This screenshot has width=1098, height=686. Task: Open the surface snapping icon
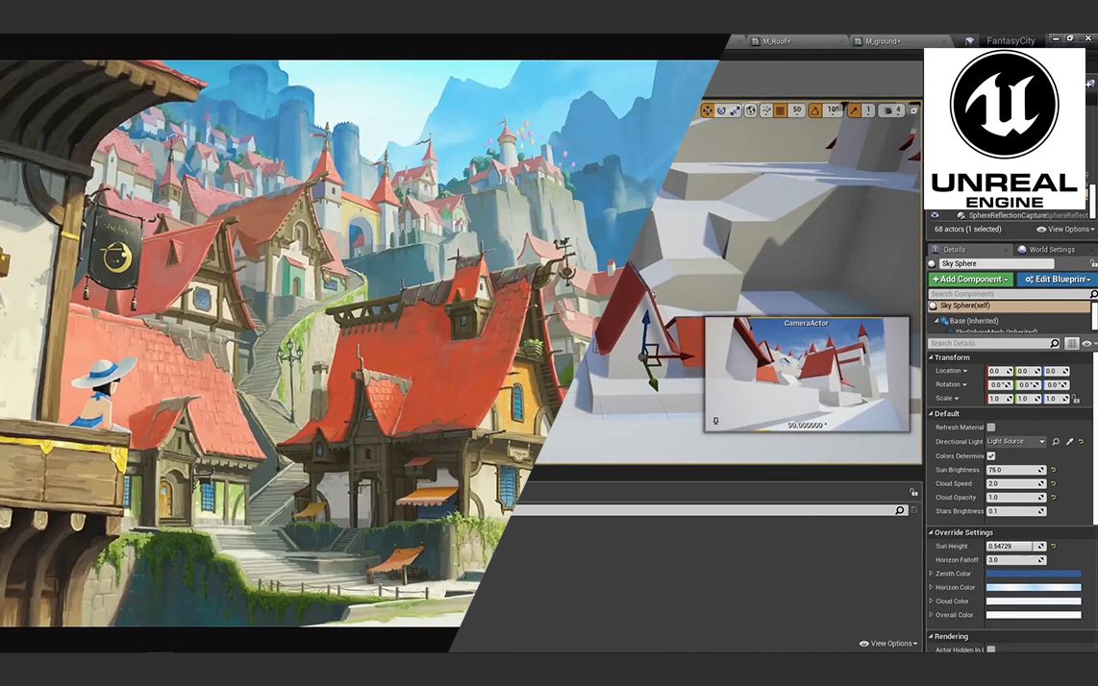[766, 110]
